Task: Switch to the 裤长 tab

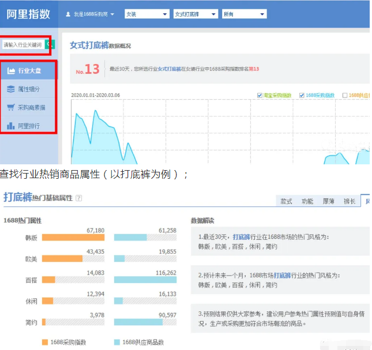Action: click(x=350, y=201)
